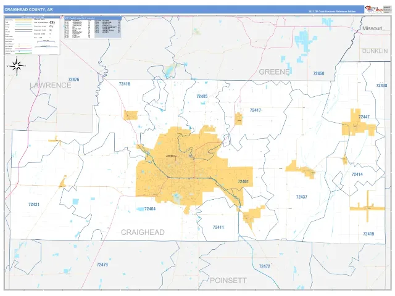Select the ZIP code label 72417
The width and height of the screenshot is (395, 296).
click(x=255, y=110)
